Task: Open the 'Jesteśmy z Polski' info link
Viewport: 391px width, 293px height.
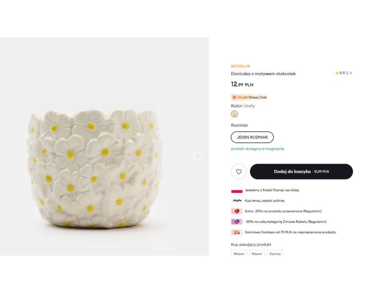Action: [x=272, y=190]
